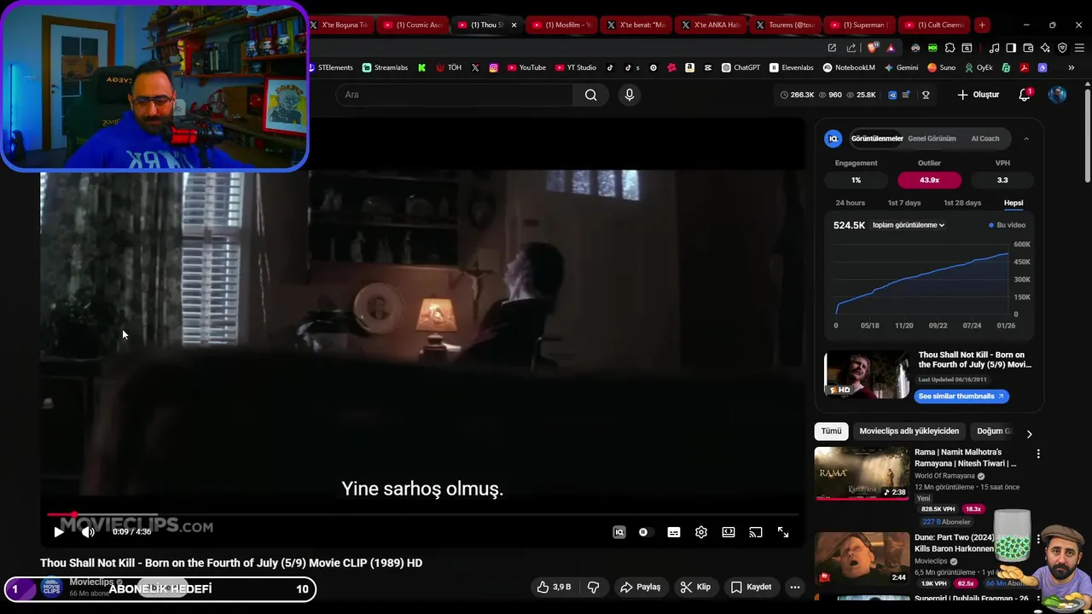Toggle subtitles with the captions icon

[674, 532]
